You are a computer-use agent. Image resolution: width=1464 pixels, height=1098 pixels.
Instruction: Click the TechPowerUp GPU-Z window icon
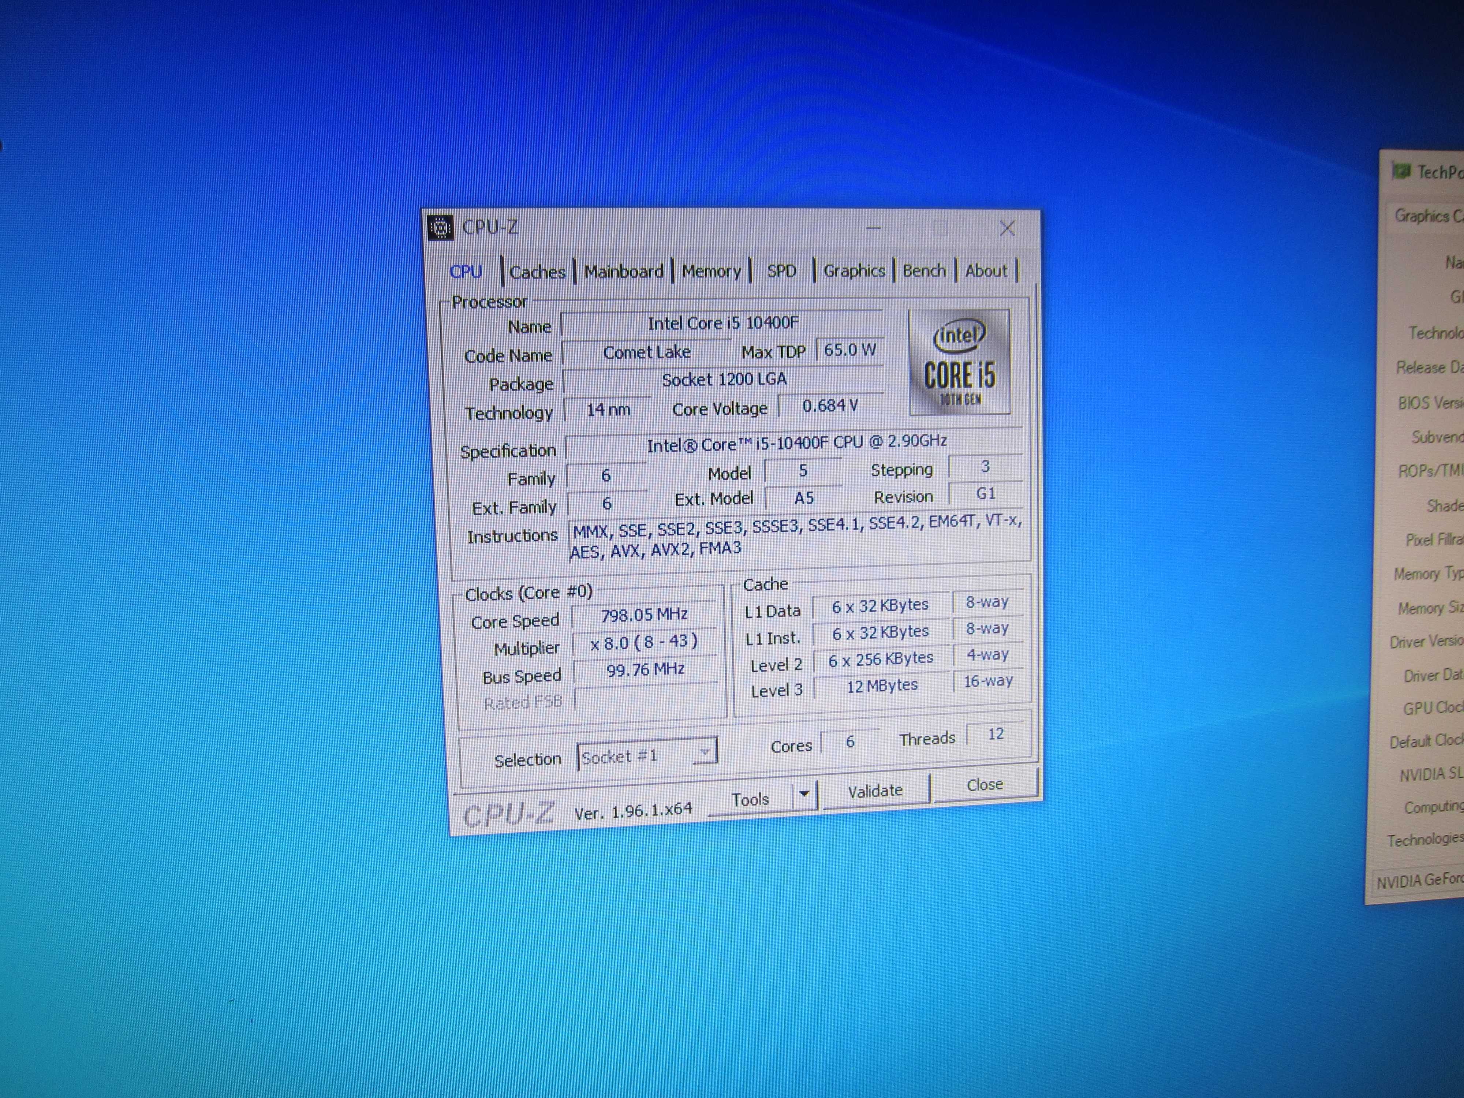click(1400, 171)
